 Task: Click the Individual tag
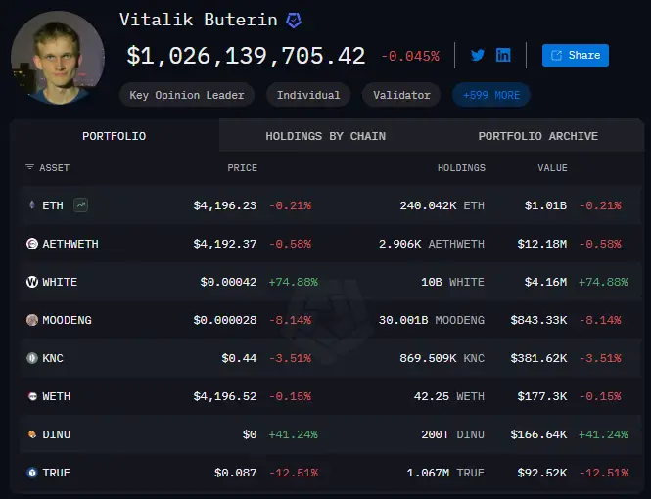[308, 95]
